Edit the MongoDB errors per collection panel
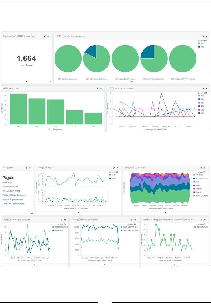 coord(62,220)
